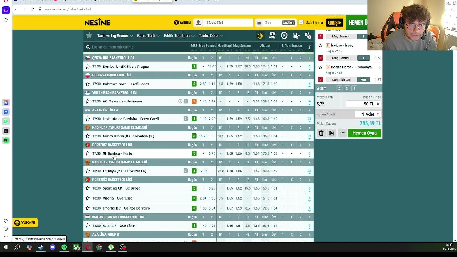
Task: Click the search magnifier icon in match search
Action: 88,47
